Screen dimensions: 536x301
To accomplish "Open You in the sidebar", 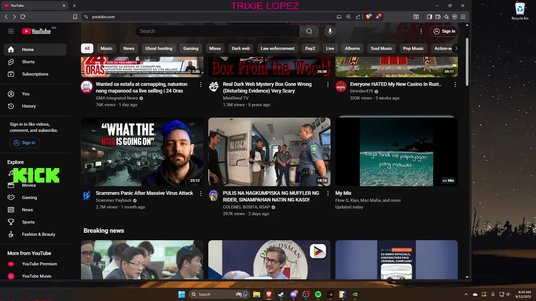I will coord(35,94).
